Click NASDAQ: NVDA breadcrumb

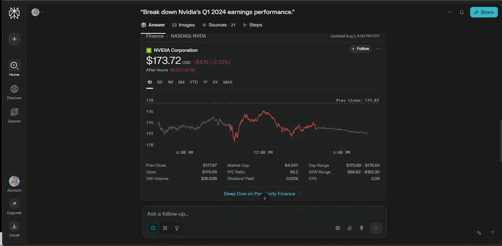pos(188,36)
